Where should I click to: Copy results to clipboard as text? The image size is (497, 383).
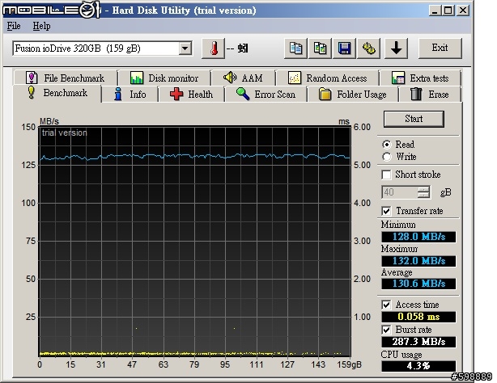tap(295, 48)
